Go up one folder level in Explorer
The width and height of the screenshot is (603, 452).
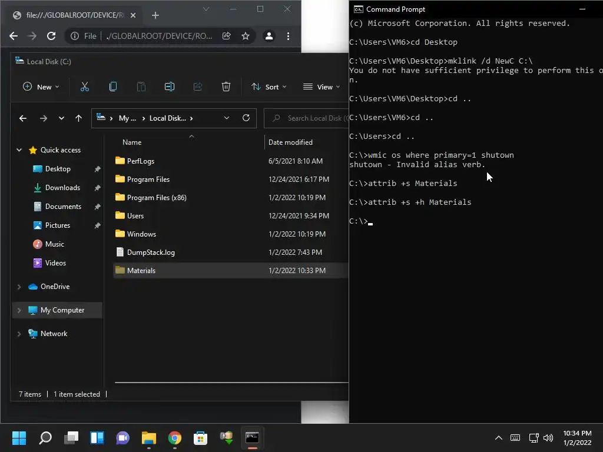click(78, 118)
